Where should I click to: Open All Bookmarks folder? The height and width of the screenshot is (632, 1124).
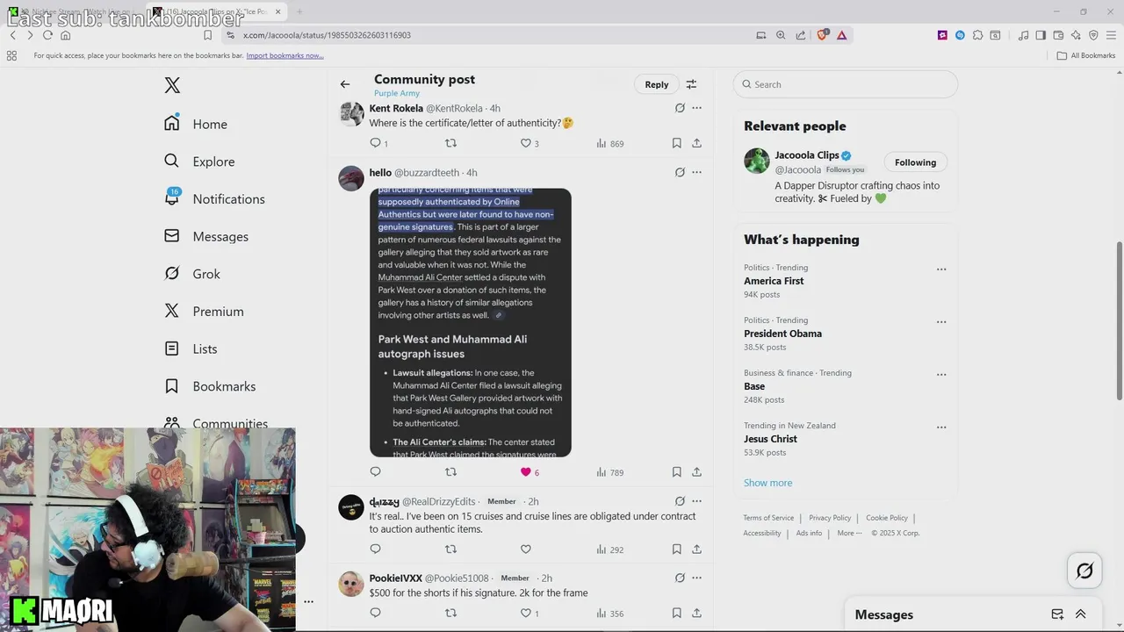pyautogui.click(x=1086, y=55)
